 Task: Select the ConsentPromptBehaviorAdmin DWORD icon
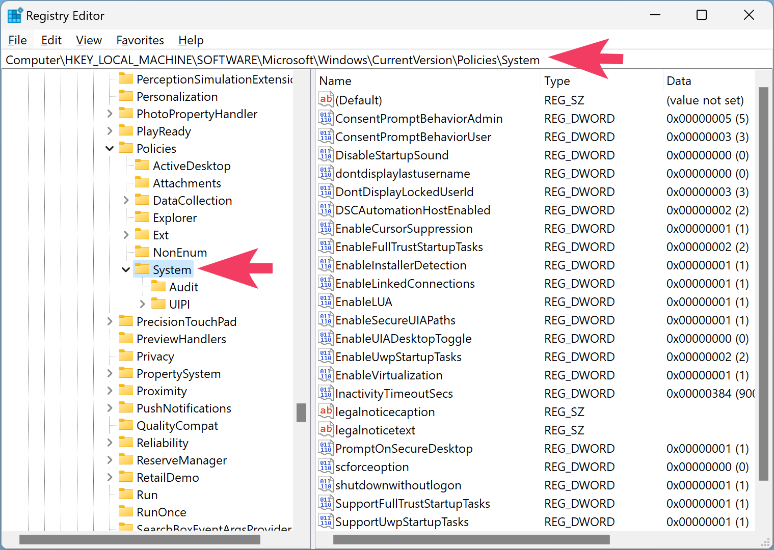(326, 118)
